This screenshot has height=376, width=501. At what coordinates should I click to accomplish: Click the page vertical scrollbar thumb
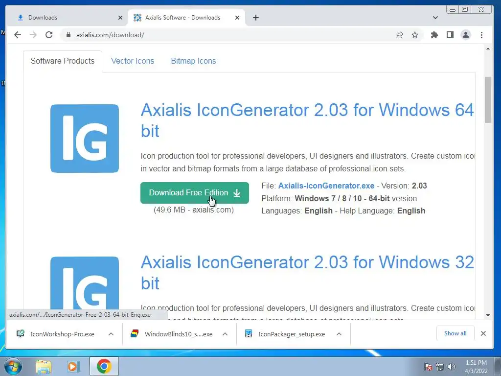tap(488, 100)
